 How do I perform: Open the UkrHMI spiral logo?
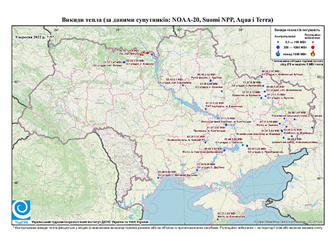tap(21, 210)
